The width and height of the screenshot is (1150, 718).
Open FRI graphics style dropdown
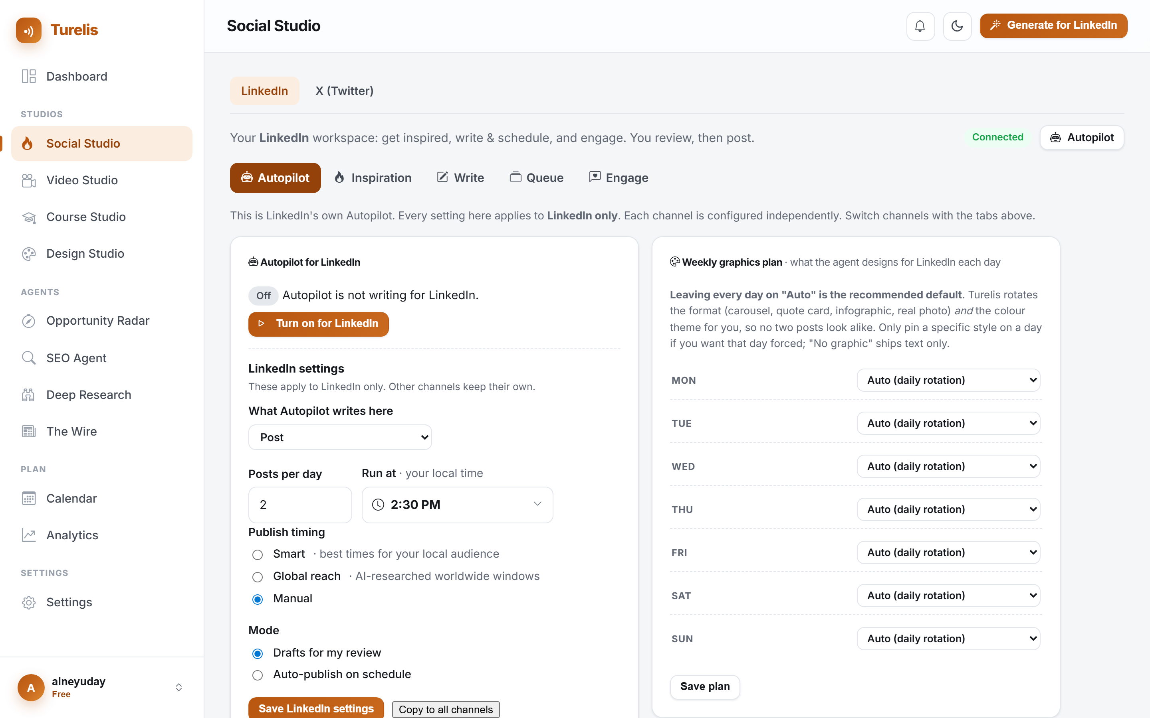coord(948,552)
